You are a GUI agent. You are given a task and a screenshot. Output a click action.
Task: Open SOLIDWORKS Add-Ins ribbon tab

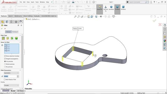[49, 16]
